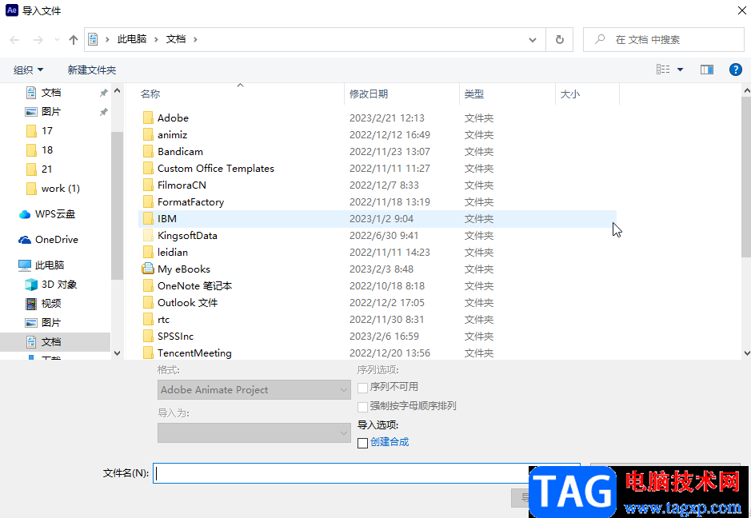Open 3D 对象 in navigation pane

pyautogui.click(x=59, y=285)
